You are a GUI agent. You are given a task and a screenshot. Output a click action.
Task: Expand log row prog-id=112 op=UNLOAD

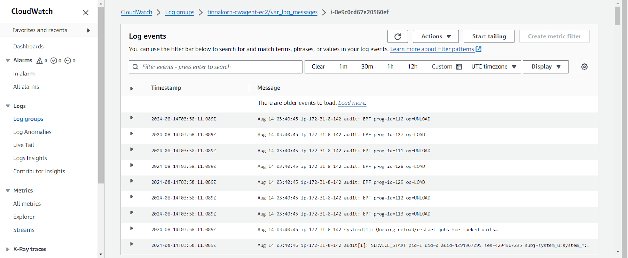pyautogui.click(x=132, y=197)
